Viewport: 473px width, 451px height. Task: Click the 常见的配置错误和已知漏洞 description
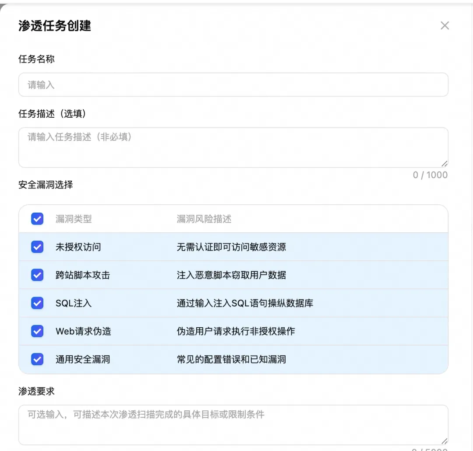tap(231, 360)
